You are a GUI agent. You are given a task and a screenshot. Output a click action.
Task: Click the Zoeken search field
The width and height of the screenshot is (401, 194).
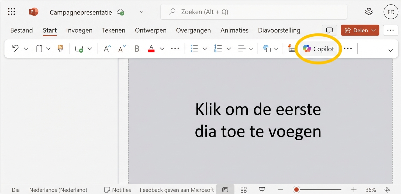point(253,12)
